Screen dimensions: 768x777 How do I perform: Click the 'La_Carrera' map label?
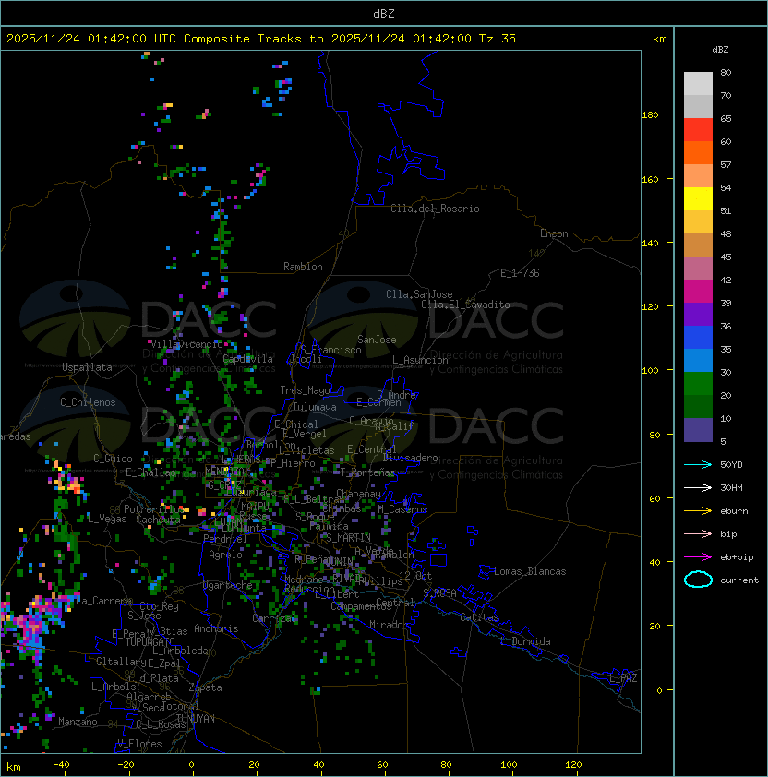click(104, 601)
